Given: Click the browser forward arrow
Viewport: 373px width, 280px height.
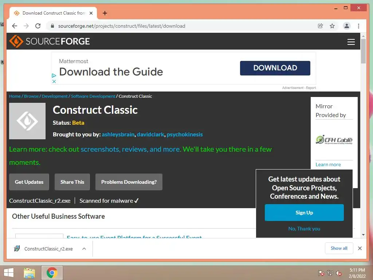Looking at the screenshot, I should point(26,26).
